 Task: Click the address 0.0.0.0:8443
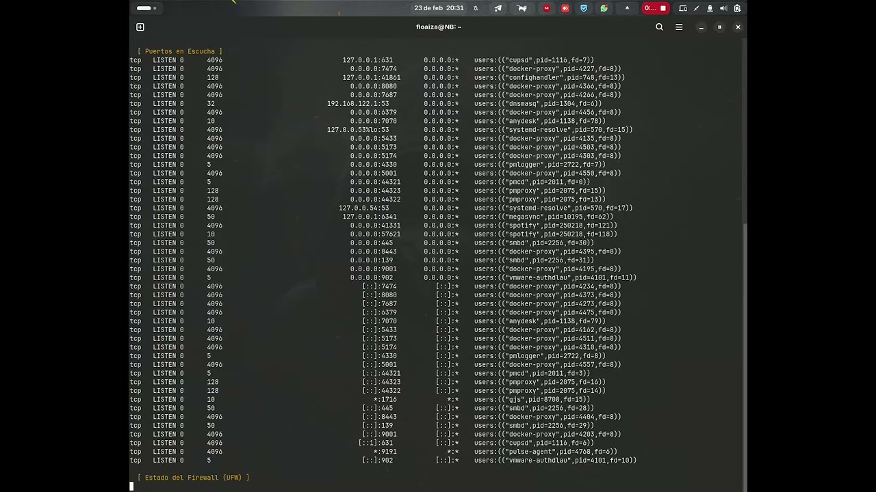(x=374, y=251)
